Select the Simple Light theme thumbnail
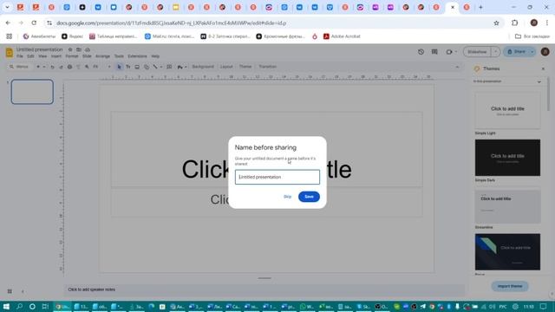Screen dimensions: 555x312 point(507,110)
